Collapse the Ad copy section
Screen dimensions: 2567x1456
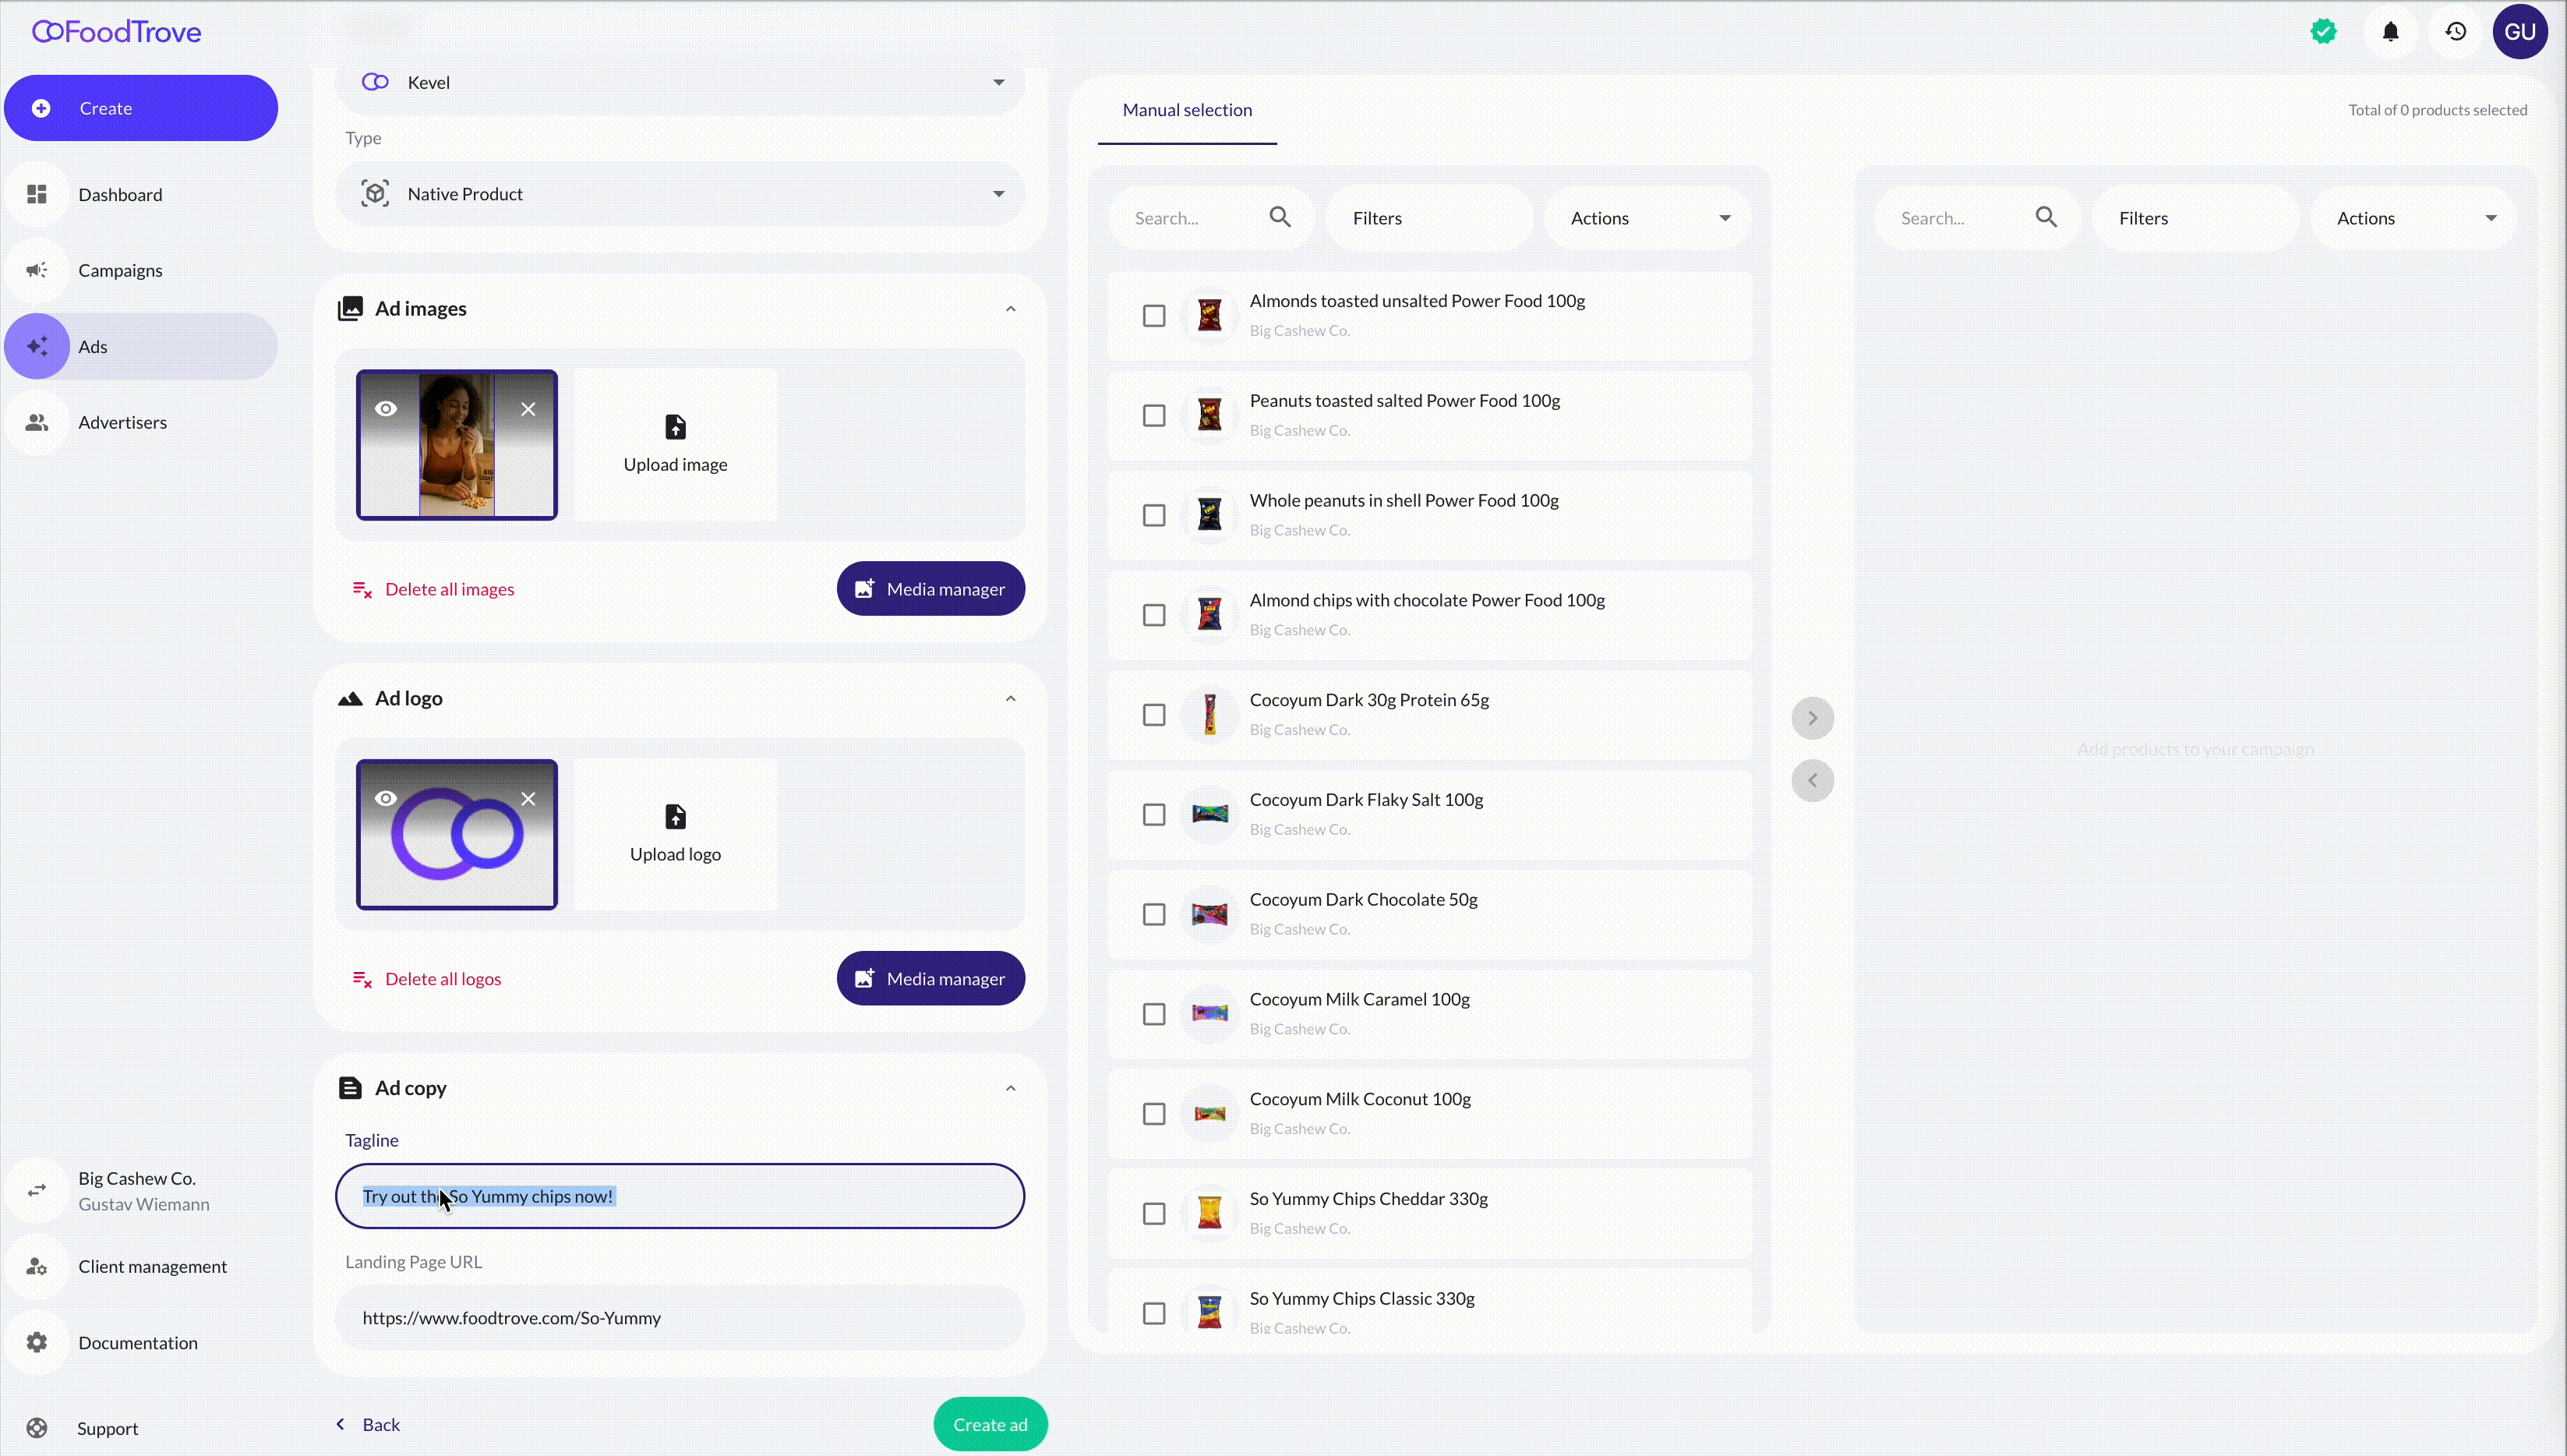1010,1088
